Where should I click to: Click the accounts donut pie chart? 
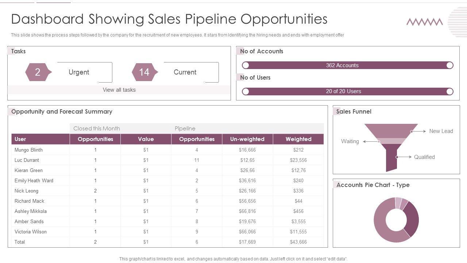coord(396,220)
